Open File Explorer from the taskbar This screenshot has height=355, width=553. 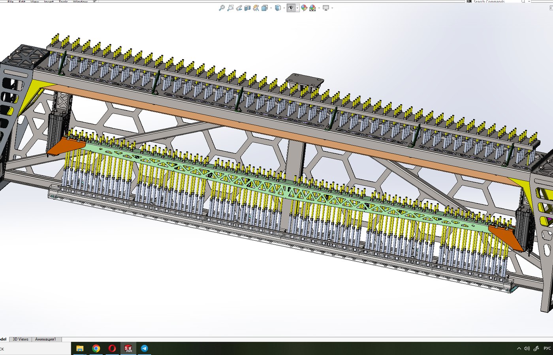coord(80,348)
